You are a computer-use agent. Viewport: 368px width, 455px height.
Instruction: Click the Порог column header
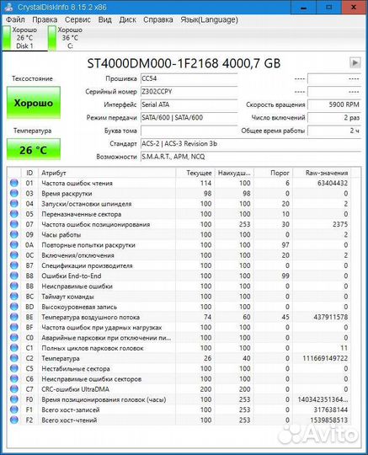coord(273,173)
